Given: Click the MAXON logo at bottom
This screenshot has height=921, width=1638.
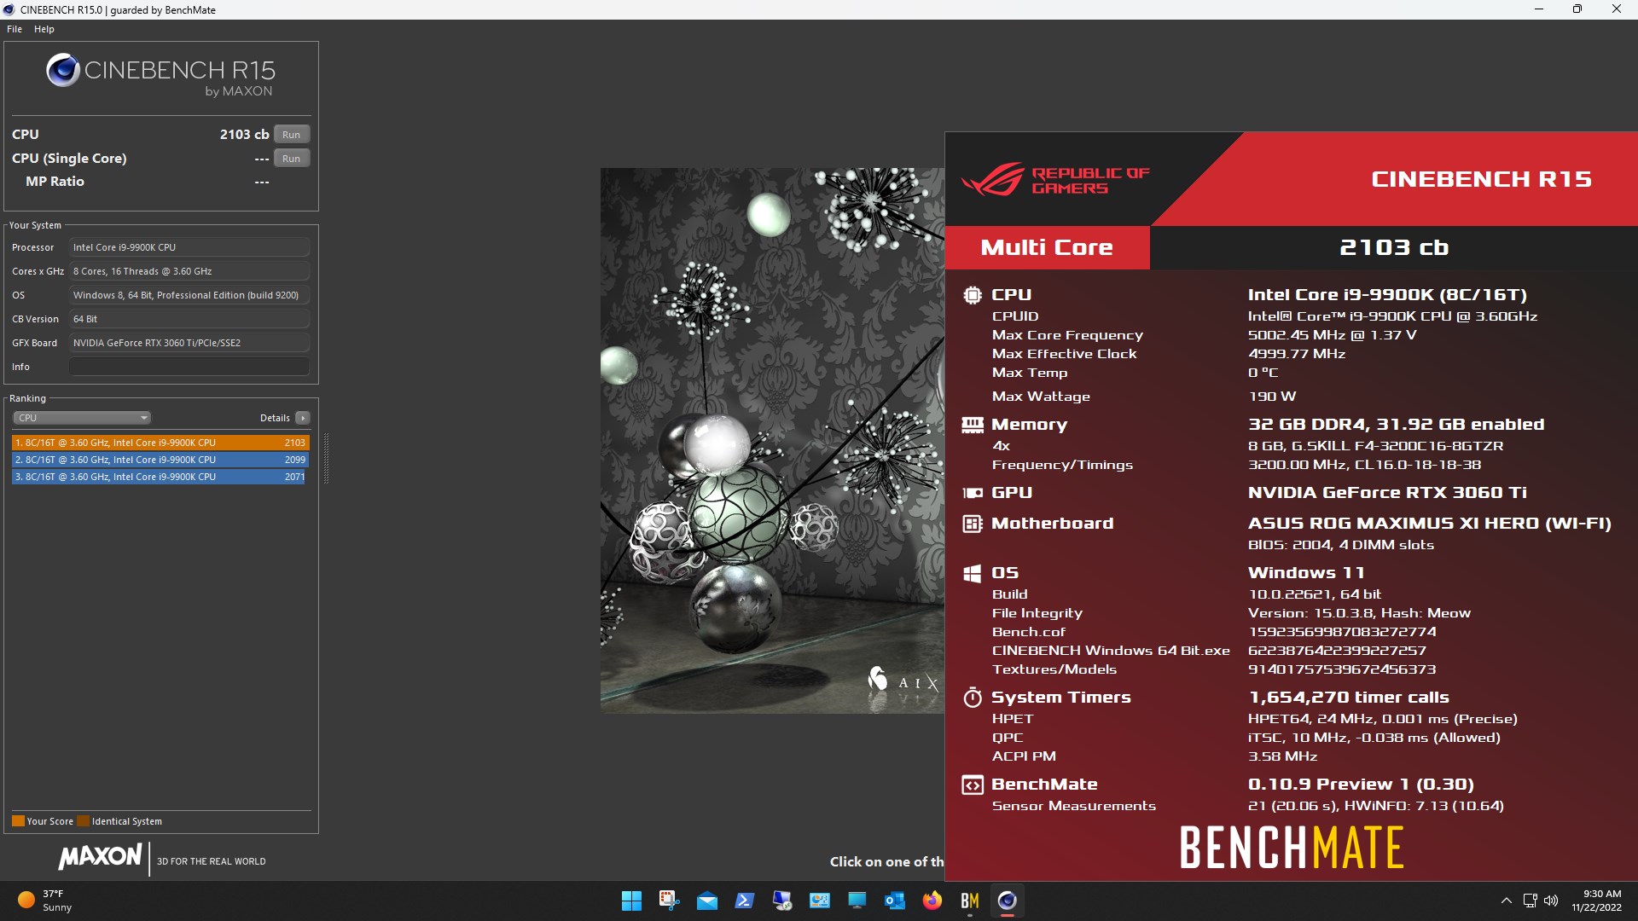Looking at the screenshot, I should tap(101, 857).
